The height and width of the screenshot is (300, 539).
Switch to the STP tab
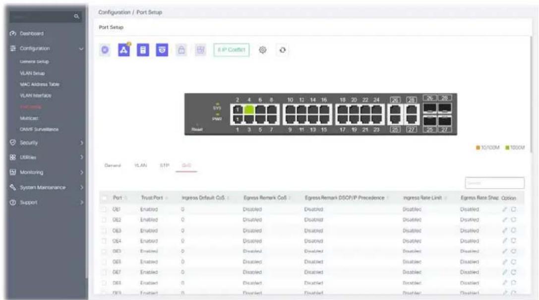click(x=164, y=165)
